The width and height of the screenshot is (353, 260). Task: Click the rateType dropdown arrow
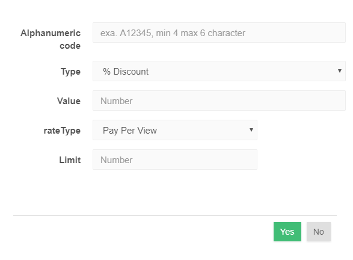[251, 130]
